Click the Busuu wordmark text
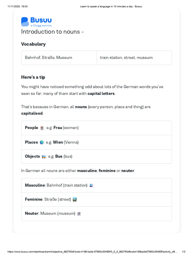Image resolution: width=193 pixels, height=258 pixels. (x=41, y=20)
